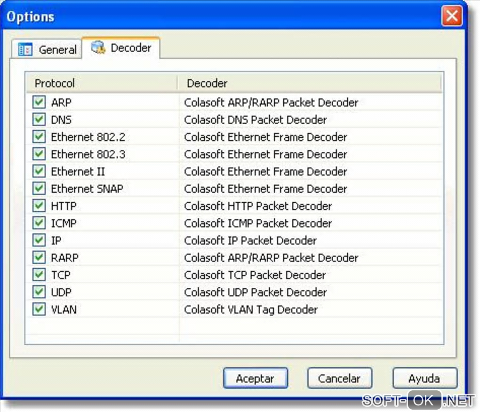This screenshot has width=480, height=412.
Task: Click 'Colasoft IP Packet Decoder' cell
Action: point(250,241)
